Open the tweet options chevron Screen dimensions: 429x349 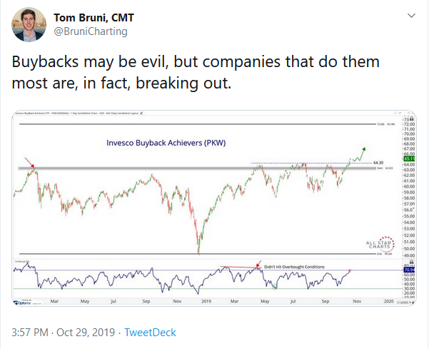pos(411,16)
